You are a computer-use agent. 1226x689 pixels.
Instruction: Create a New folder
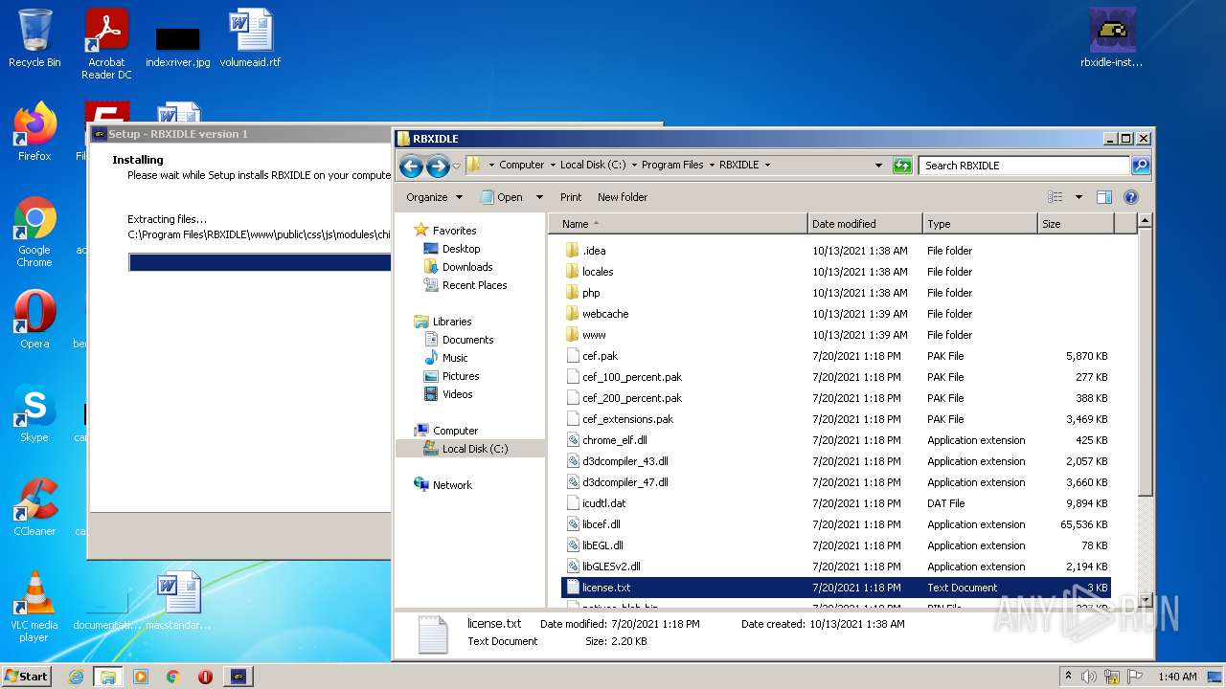tap(623, 197)
